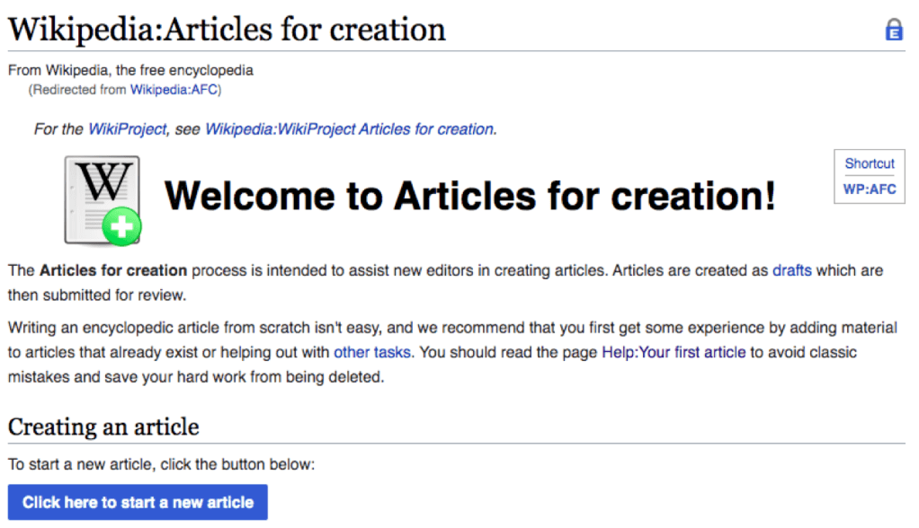Open the other tasks link
The height and width of the screenshot is (528, 919).
372,352
